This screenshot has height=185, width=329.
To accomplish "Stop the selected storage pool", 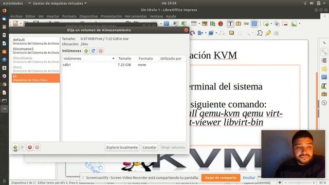I will click(x=30, y=147).
